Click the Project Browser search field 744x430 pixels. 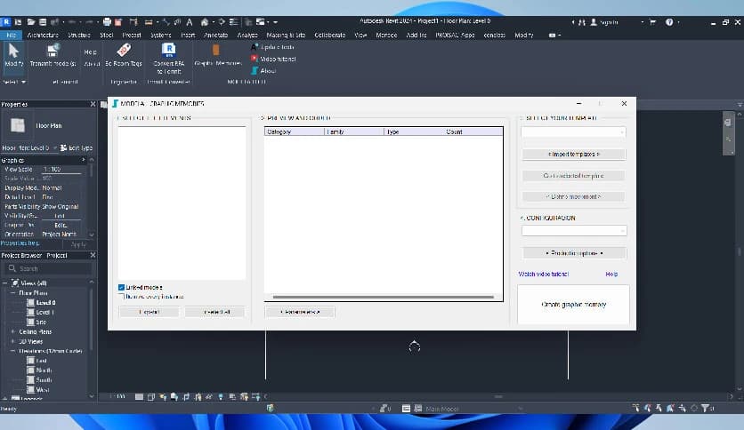(49, 268)
